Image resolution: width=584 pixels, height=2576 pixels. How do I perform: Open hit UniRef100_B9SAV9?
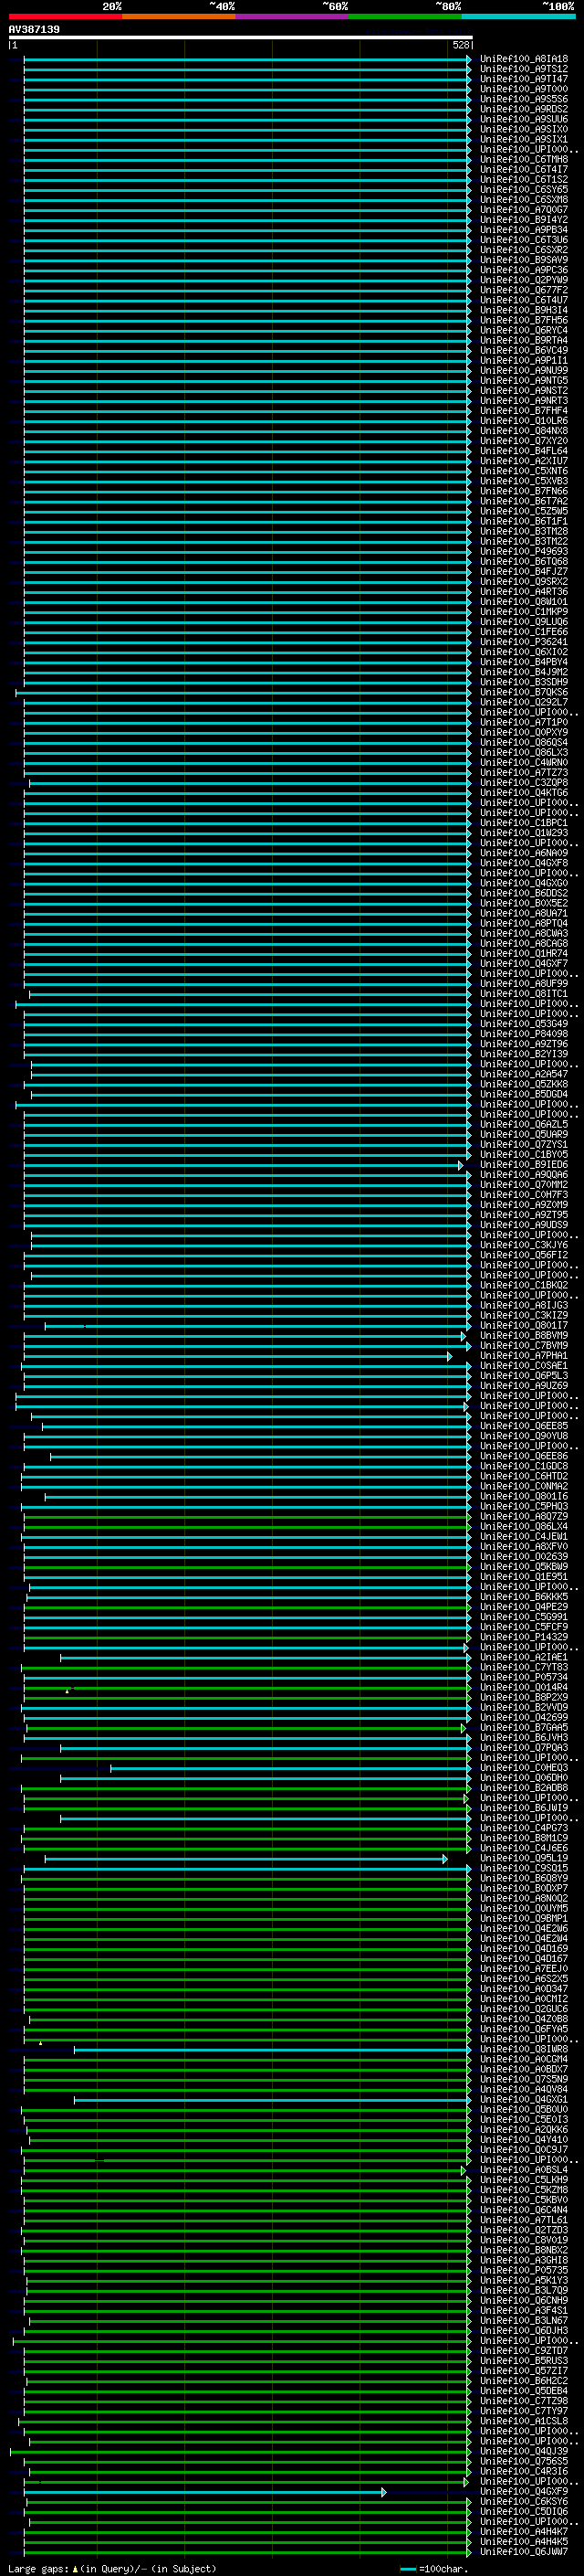524,260
